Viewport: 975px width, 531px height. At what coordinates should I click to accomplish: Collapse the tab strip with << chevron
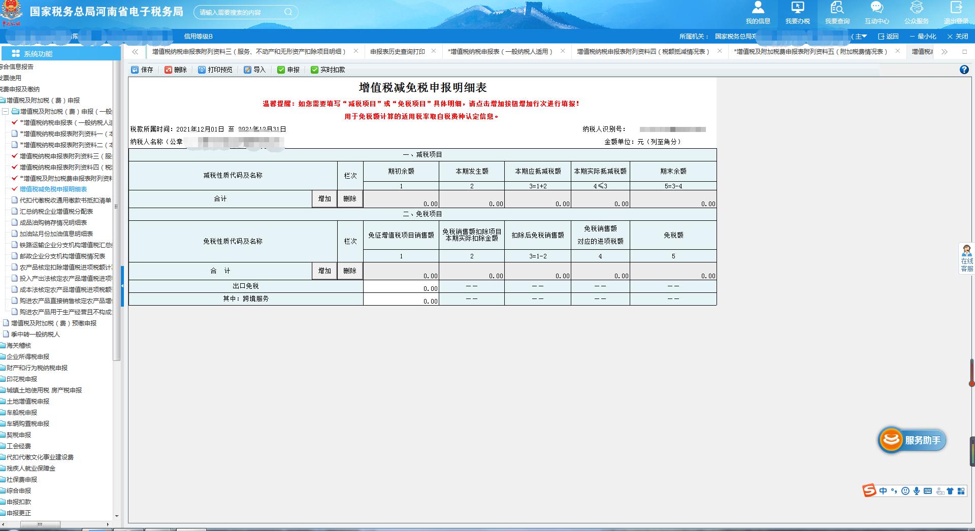coord(135,52)
